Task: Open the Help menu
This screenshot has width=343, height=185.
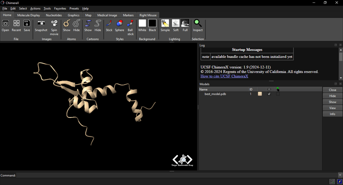Action: click(x=85, y=8)
